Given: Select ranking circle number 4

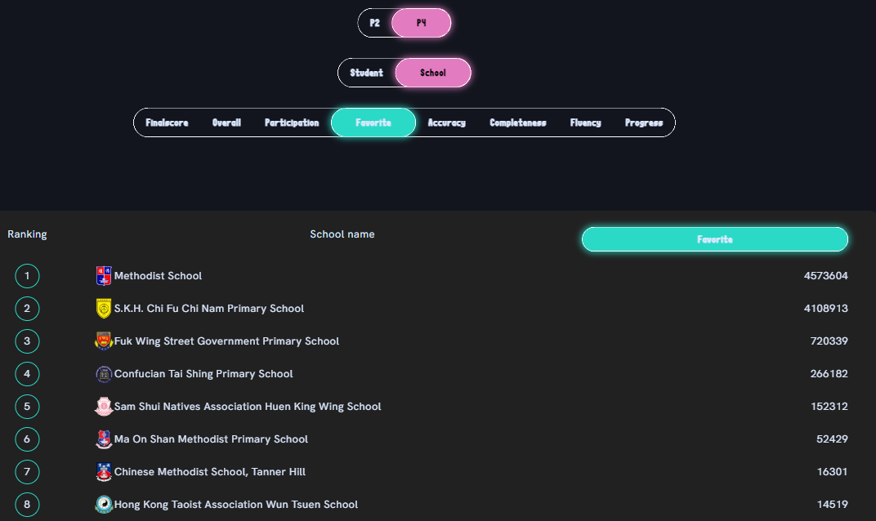Looking at the screenshot, I should coord(27,373).
